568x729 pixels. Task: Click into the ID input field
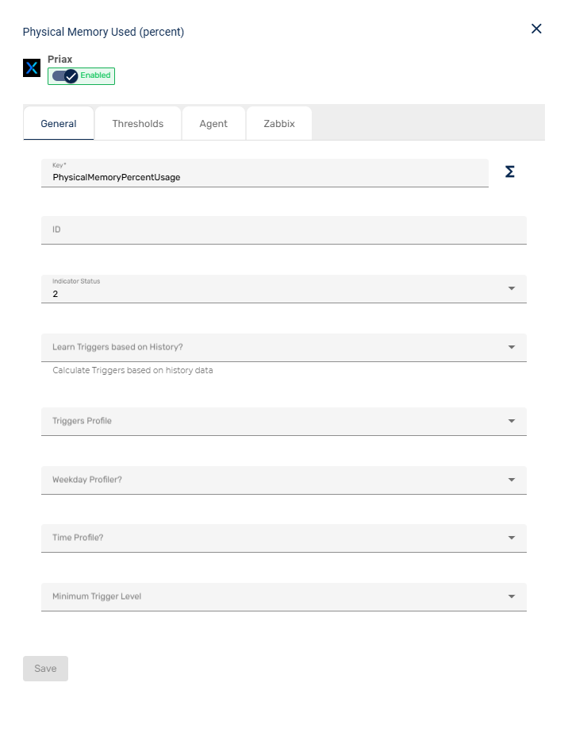pos(283,229)
